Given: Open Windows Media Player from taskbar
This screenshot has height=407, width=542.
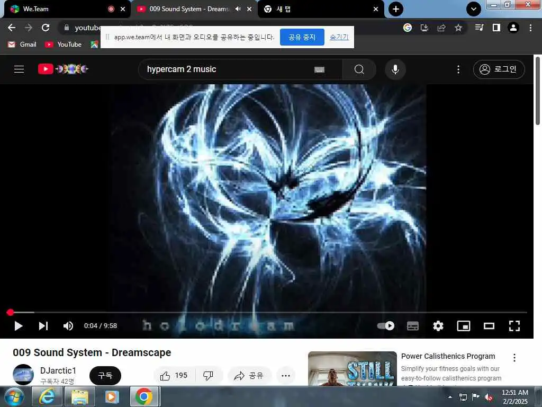Looking at the screenshot, I should click(112, 396).
